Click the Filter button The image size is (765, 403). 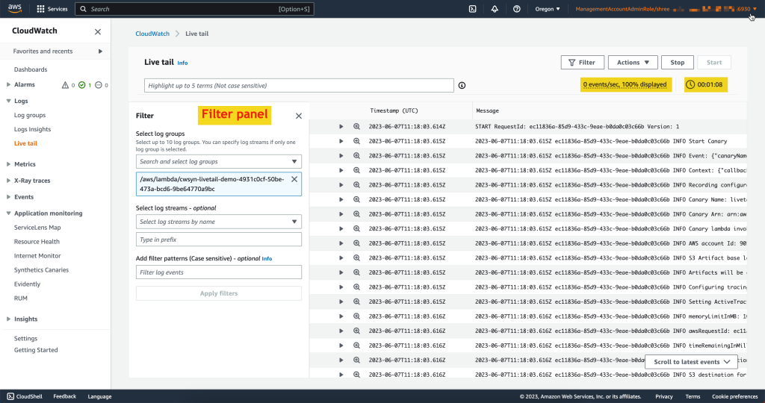(583, 63)
